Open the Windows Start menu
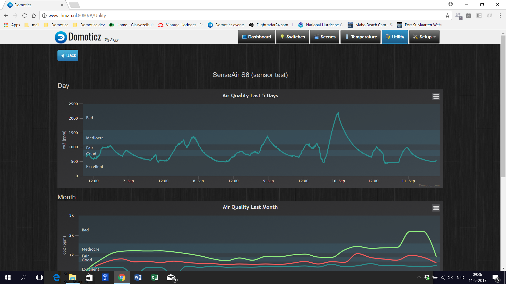 pos(8,277)
